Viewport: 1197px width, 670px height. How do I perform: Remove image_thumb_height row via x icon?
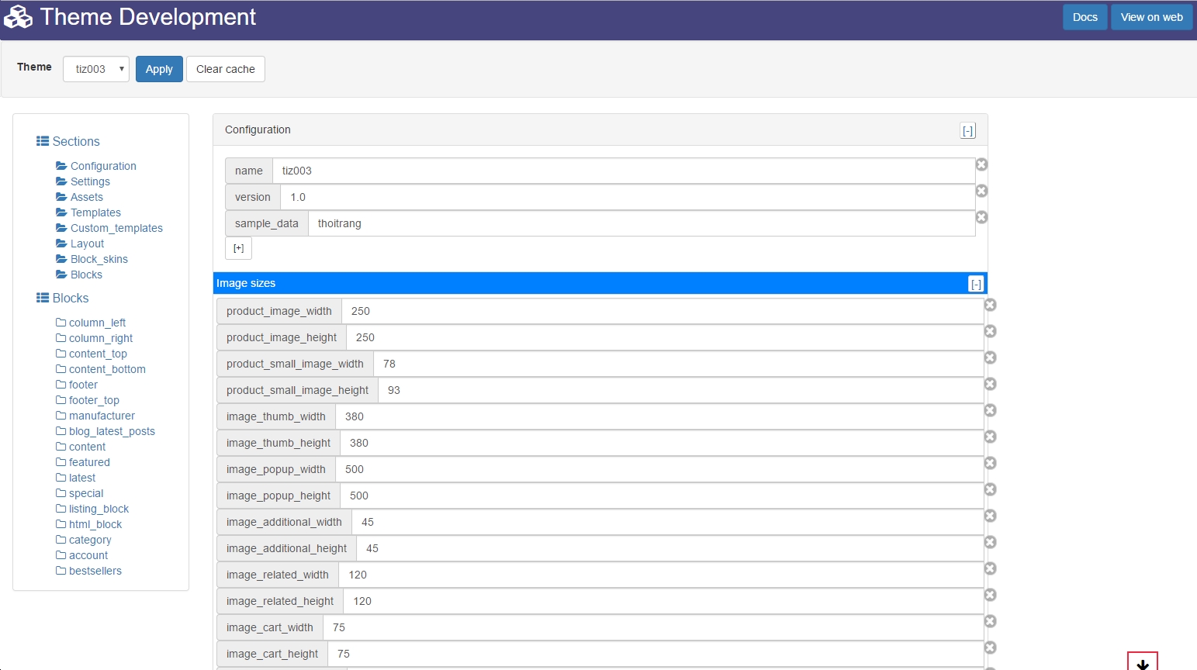(990, 437)
